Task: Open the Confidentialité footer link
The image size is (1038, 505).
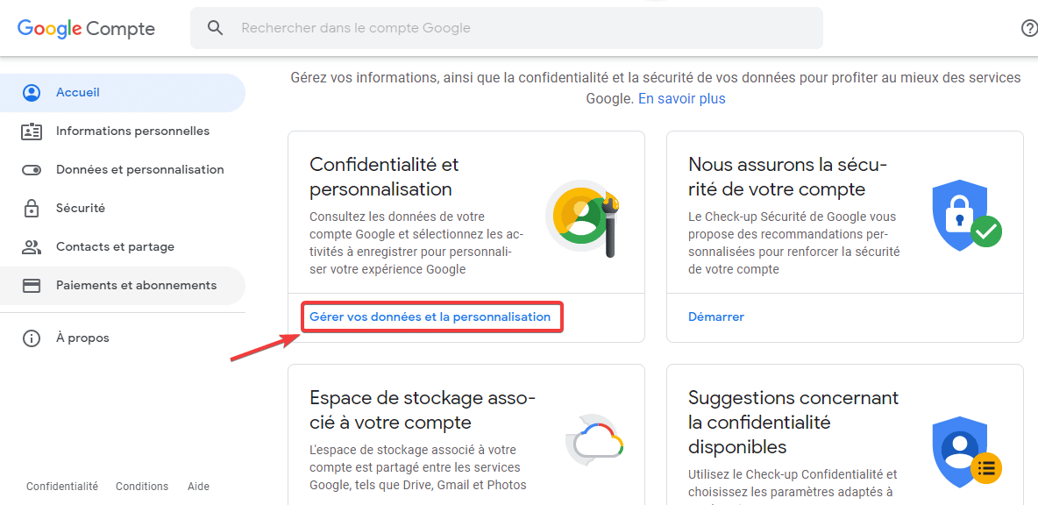Action: coord(62,487)
